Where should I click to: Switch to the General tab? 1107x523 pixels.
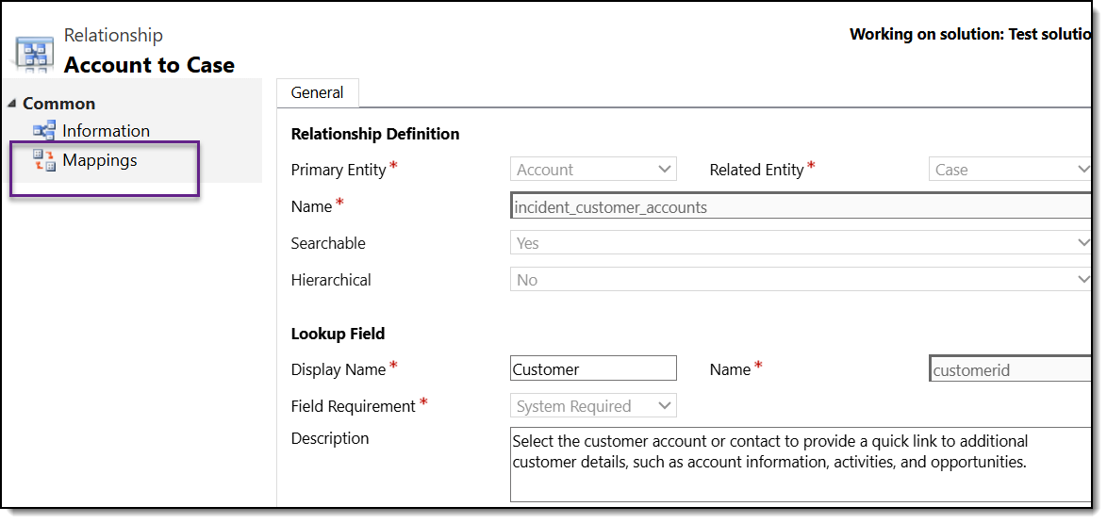(317, 92)
